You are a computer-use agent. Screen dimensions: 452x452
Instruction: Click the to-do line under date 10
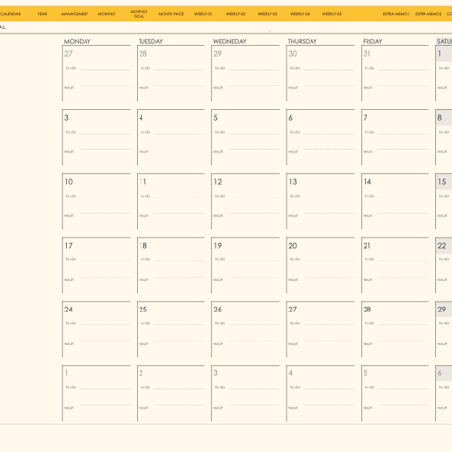click(x=104, y=198)
